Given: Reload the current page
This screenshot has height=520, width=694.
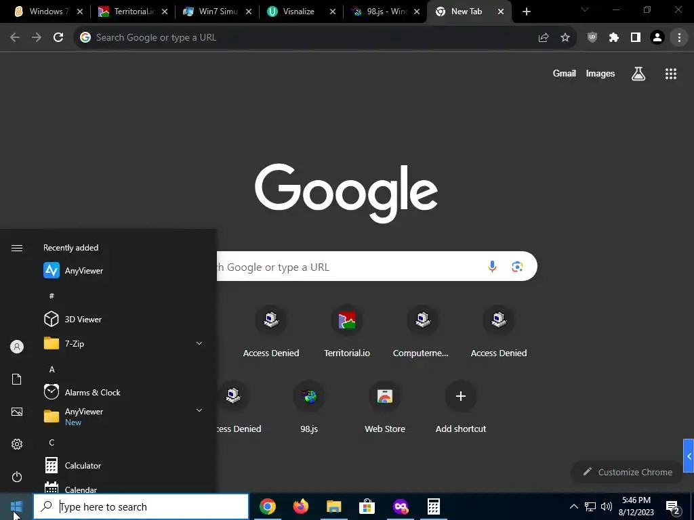Looking at the screenshot, I should pyautogui.click(x=58, y=38).
